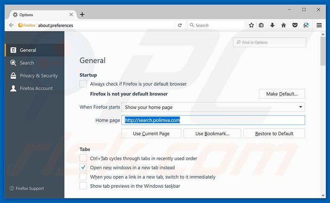
Task: Click the Use Bookmark... button
Action: click(212, 134)
